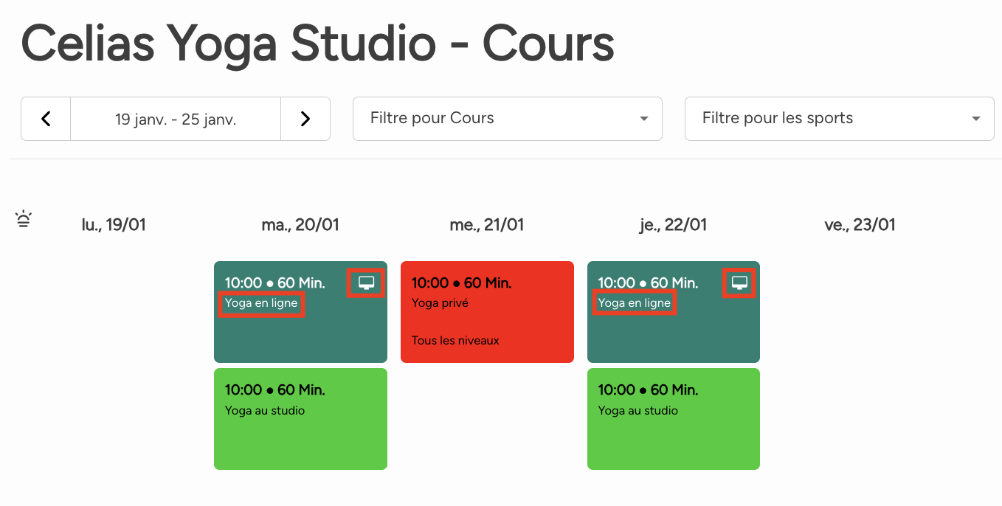Click the ma., 20/01 day header

(x=300, y=225)
